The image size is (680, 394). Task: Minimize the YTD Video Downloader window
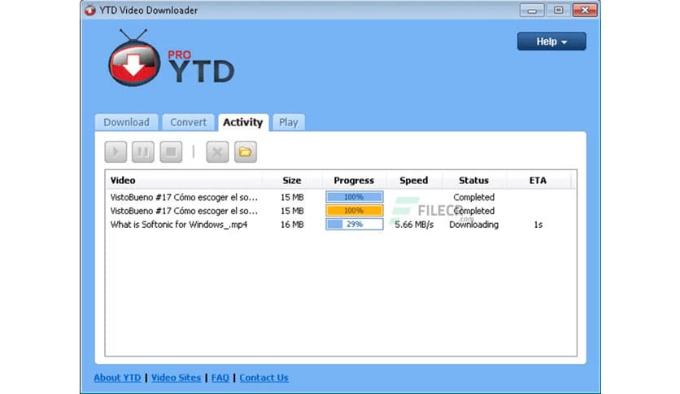532,10
